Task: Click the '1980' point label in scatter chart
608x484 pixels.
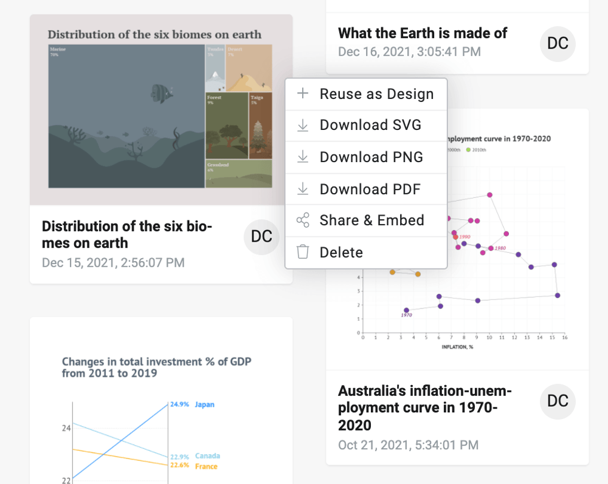Action: 500,248
